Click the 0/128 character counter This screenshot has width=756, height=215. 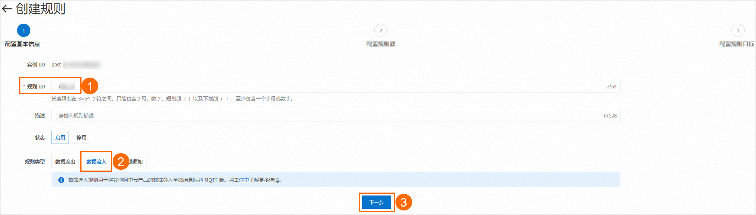pyautogui.click(x=610, y=115)
